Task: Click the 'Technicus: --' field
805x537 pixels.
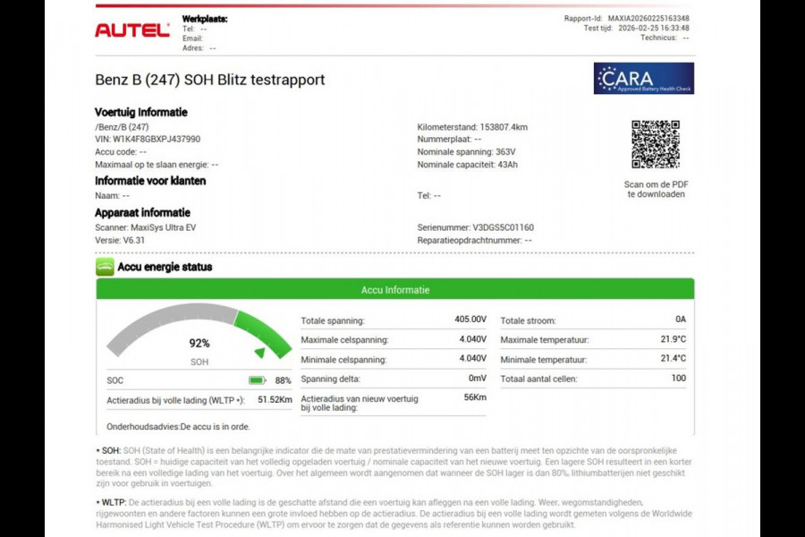Action: point(665,38)
